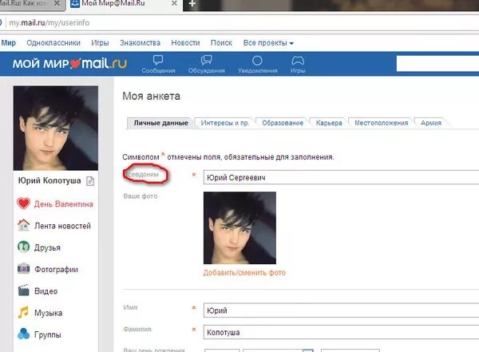Open the Одноклассники link in top bar

coord(53,43)
